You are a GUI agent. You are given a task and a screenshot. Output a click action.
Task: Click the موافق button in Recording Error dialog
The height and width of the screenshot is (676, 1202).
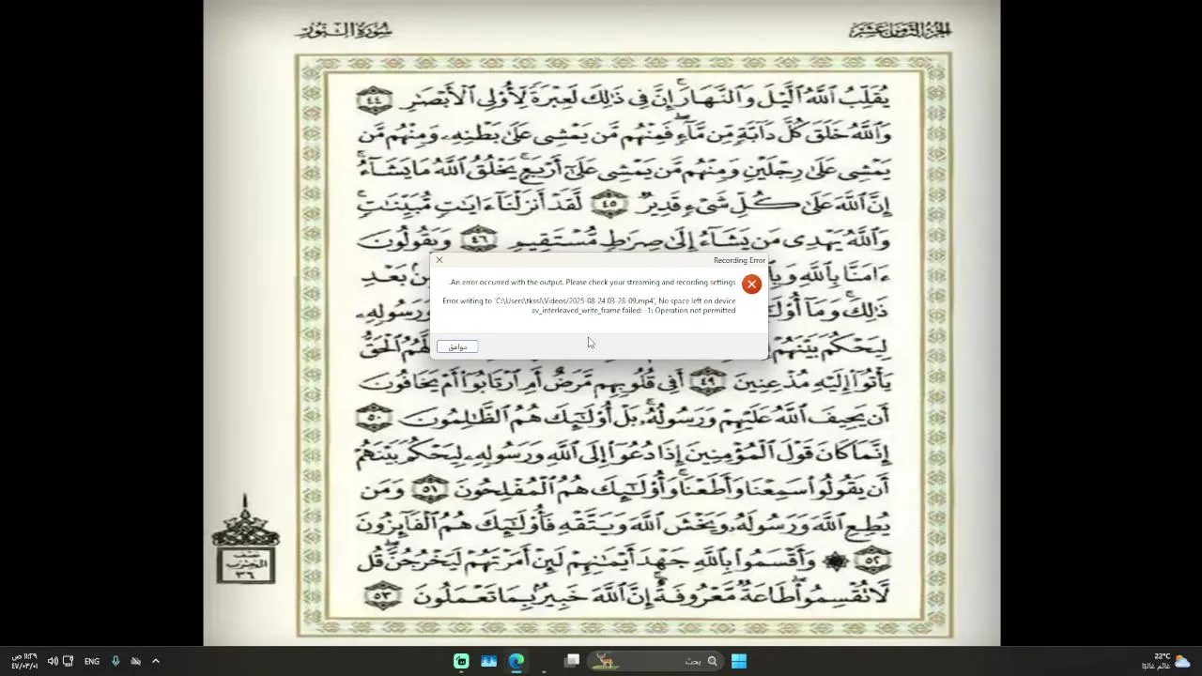[457, 346]
